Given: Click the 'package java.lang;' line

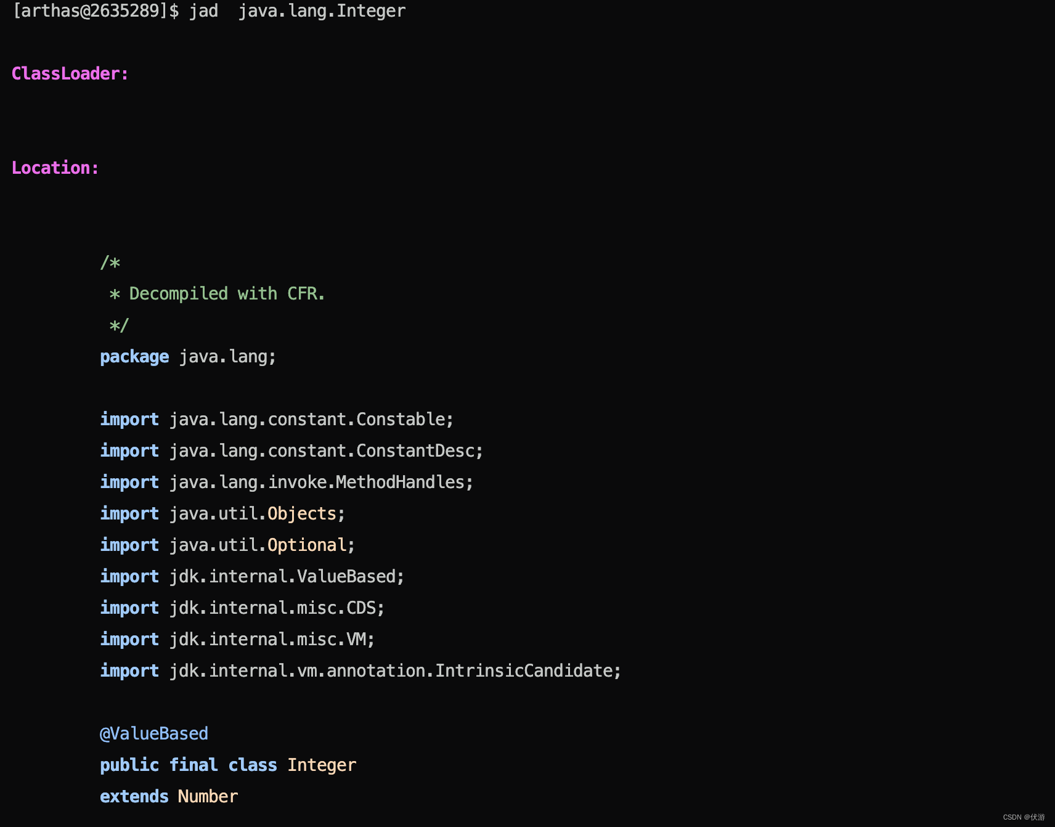Looking at the screenshot, I should 188,356.
